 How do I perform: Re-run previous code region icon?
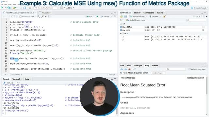(97, 17)
